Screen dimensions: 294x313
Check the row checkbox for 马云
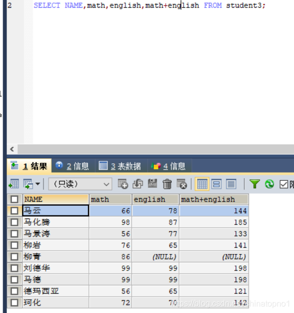(x=14, y=210)
